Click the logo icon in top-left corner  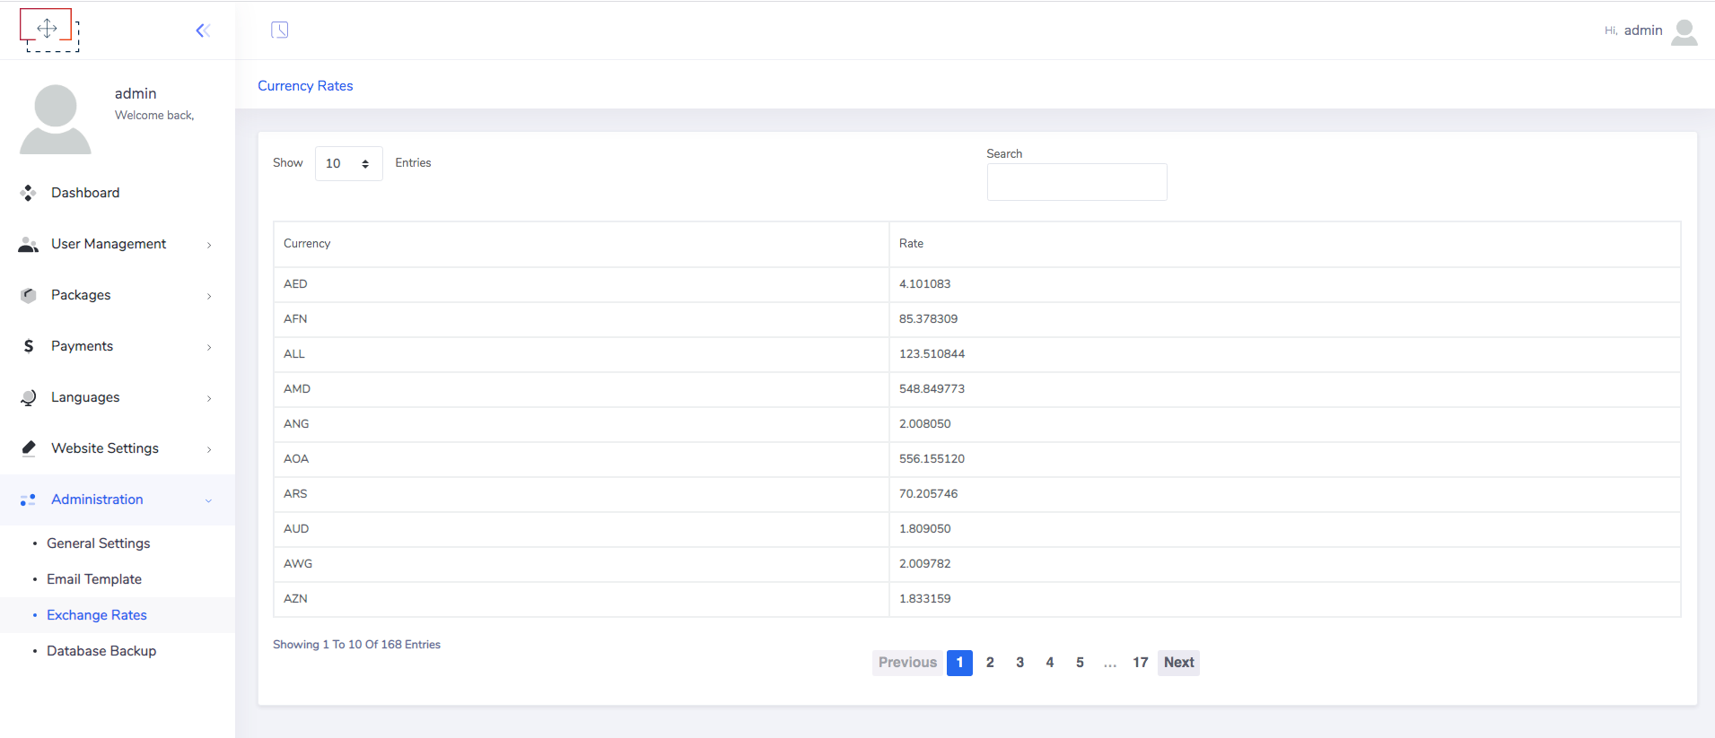(x=48, y=30)
